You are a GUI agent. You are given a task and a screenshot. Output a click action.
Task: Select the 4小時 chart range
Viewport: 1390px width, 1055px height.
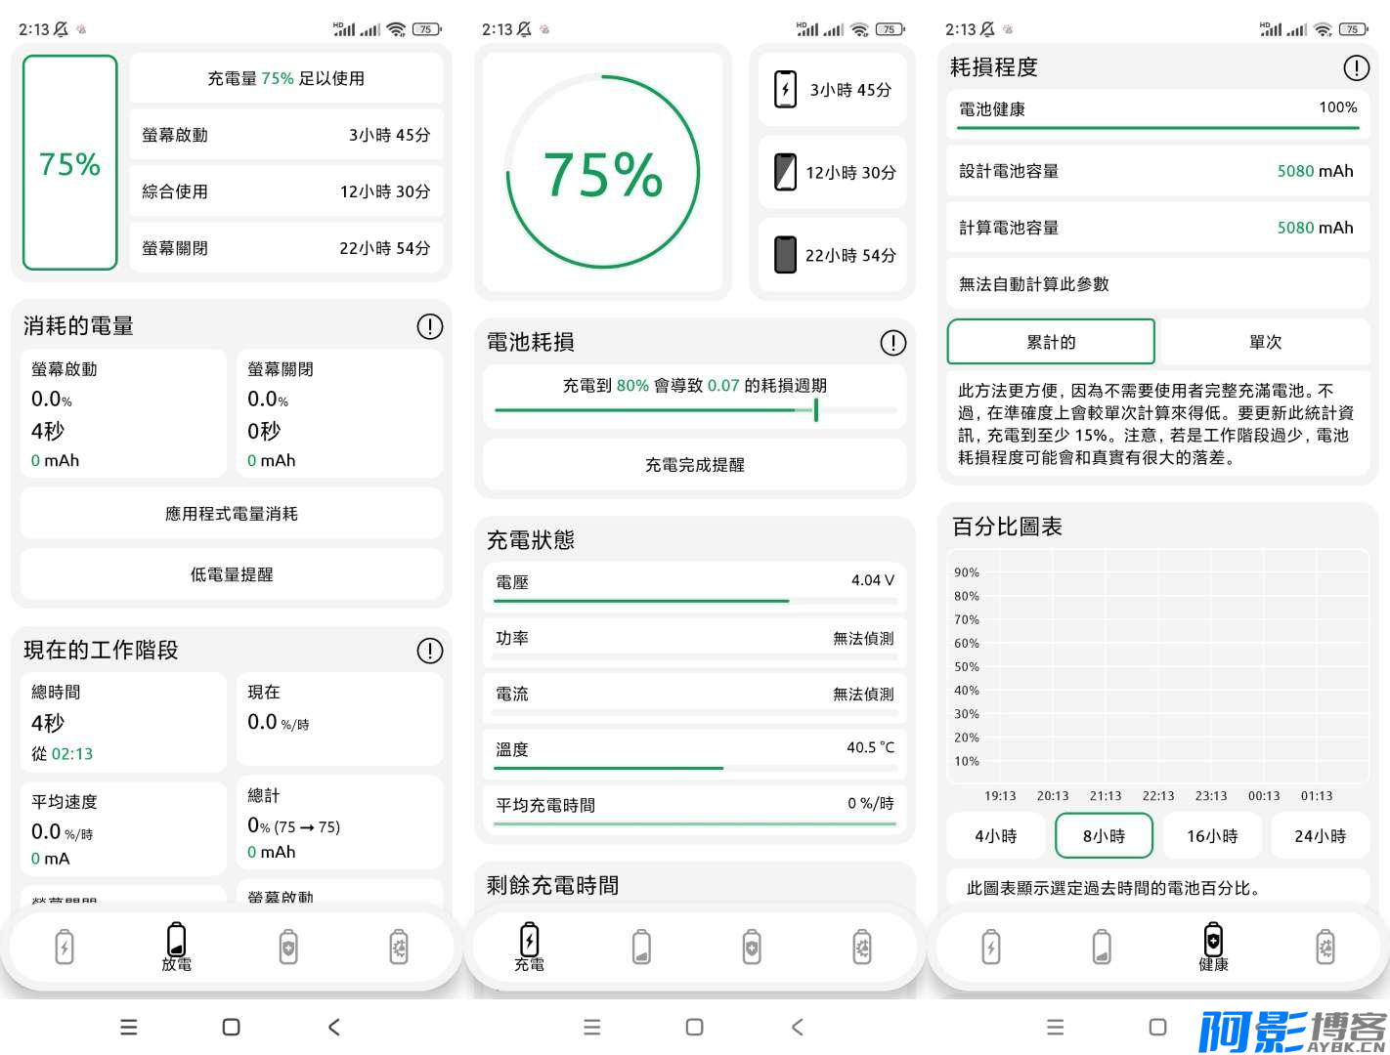[x=995, y=836]
